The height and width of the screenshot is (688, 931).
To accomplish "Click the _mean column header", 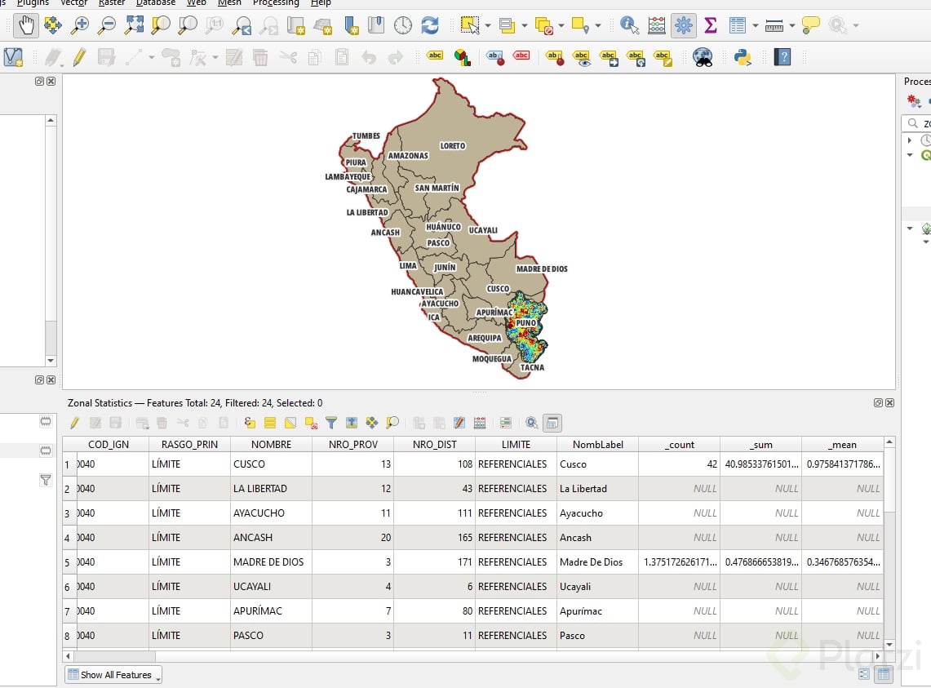I will pos(842,445).
